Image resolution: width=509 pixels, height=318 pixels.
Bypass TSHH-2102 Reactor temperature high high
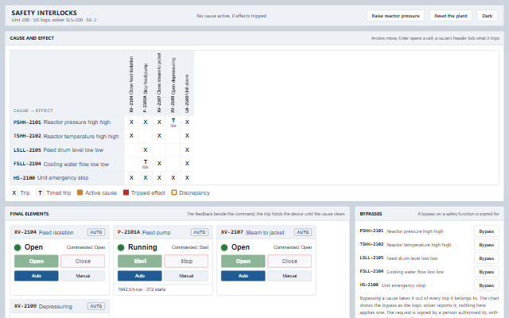click(486, 245)
